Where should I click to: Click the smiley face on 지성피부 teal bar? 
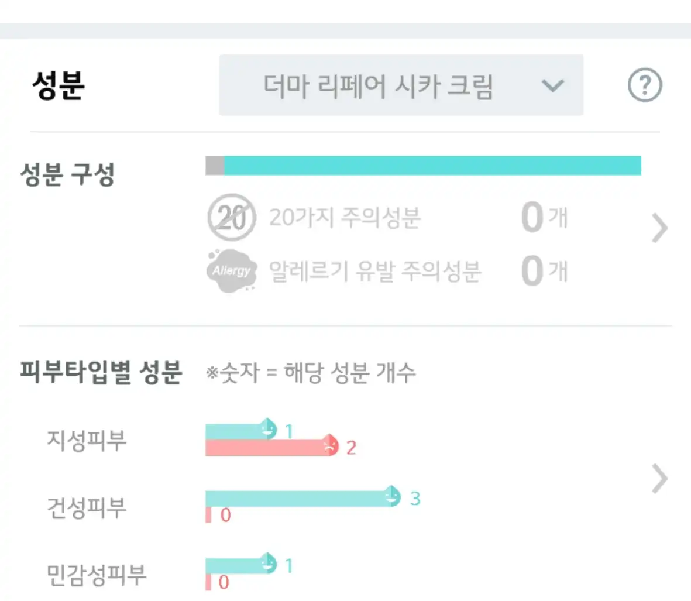click(268, 430)
